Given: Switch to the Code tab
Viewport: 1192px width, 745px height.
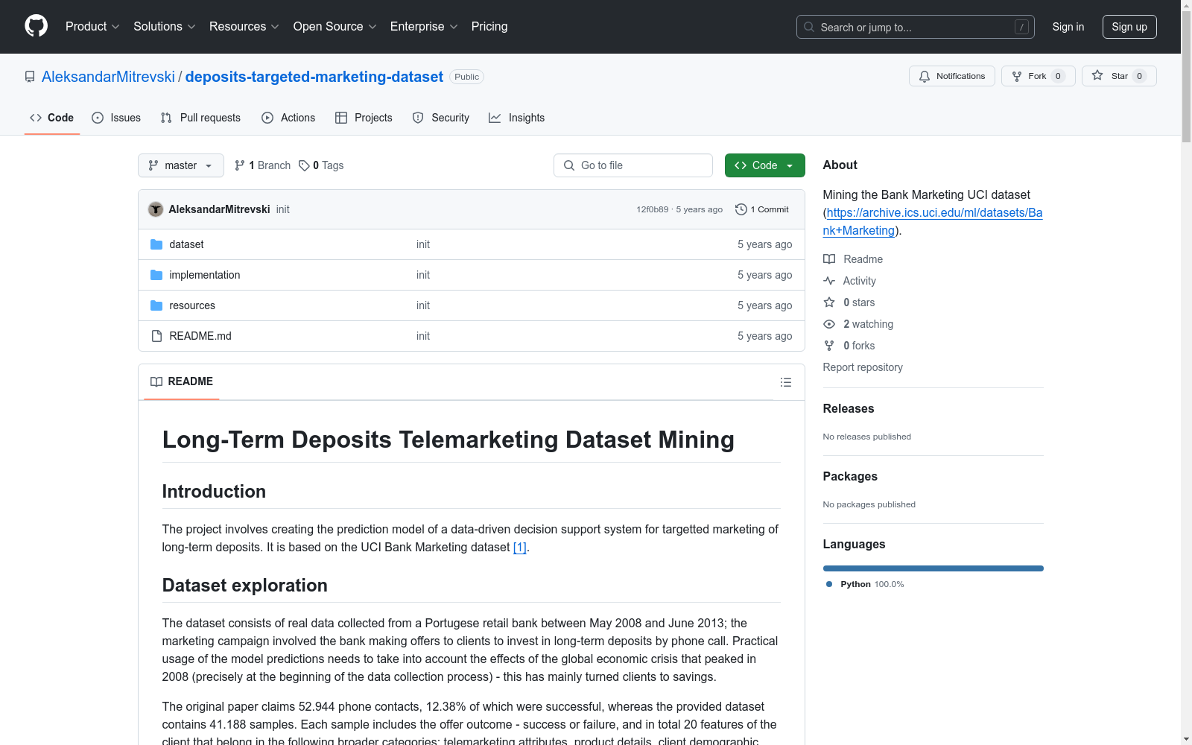Looking at the screenshot, I should coord(52,118).
